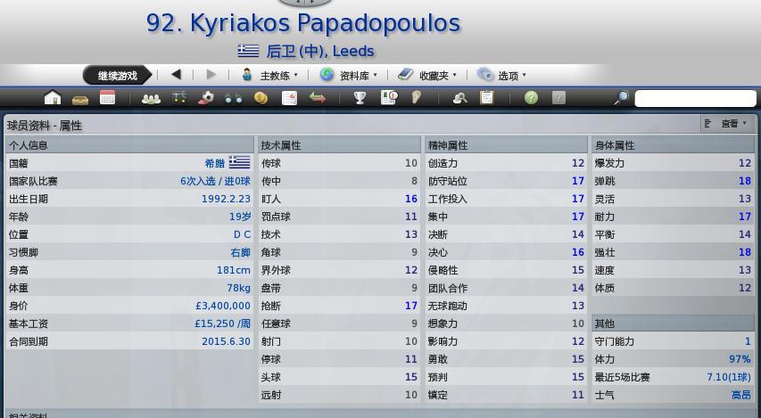
Task: Open the 收藏夹 bookmarks menu
Action: 427,76
